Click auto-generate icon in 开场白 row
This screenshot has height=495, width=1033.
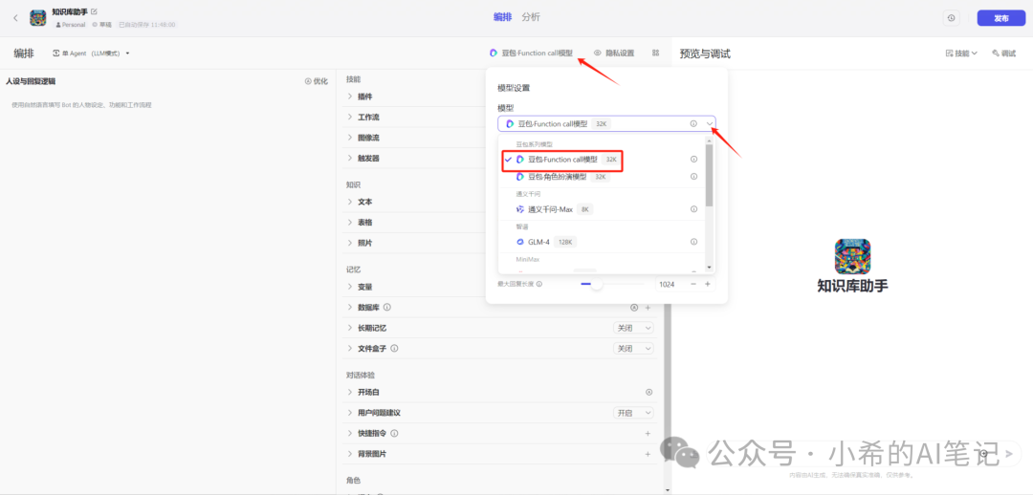click(x=648, y=393)
